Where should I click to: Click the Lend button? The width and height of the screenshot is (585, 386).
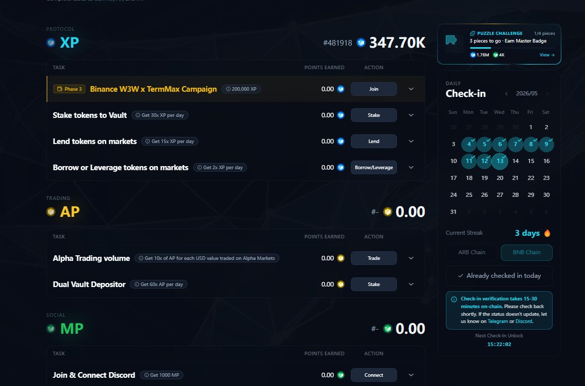click(374, 141)
